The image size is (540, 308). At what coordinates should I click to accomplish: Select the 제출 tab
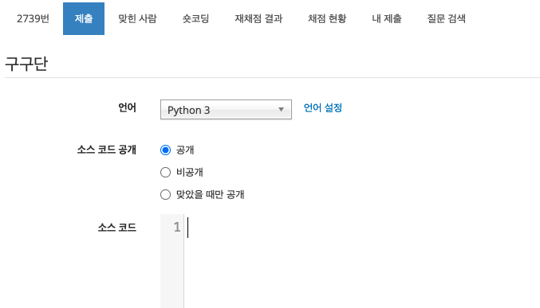click(84, 18)
